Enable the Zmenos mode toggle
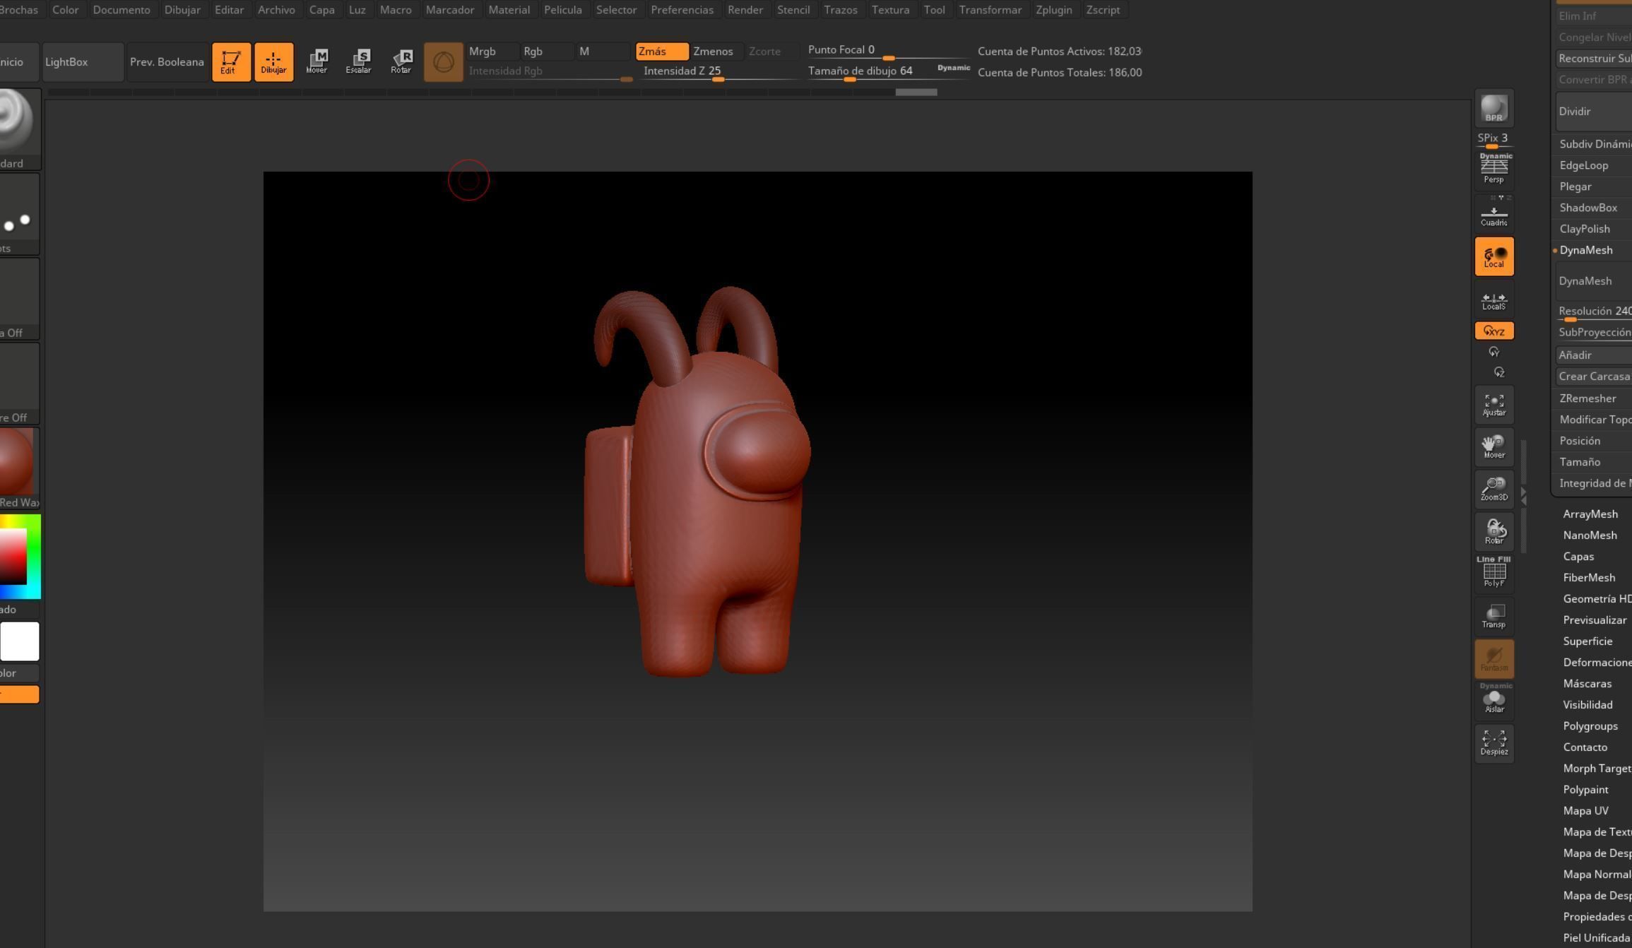Viewport: 1632px width, 948px height. pos(713,52)
